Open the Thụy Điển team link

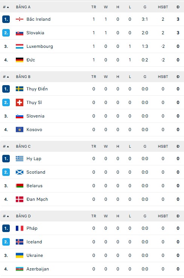tap(37, 89)
